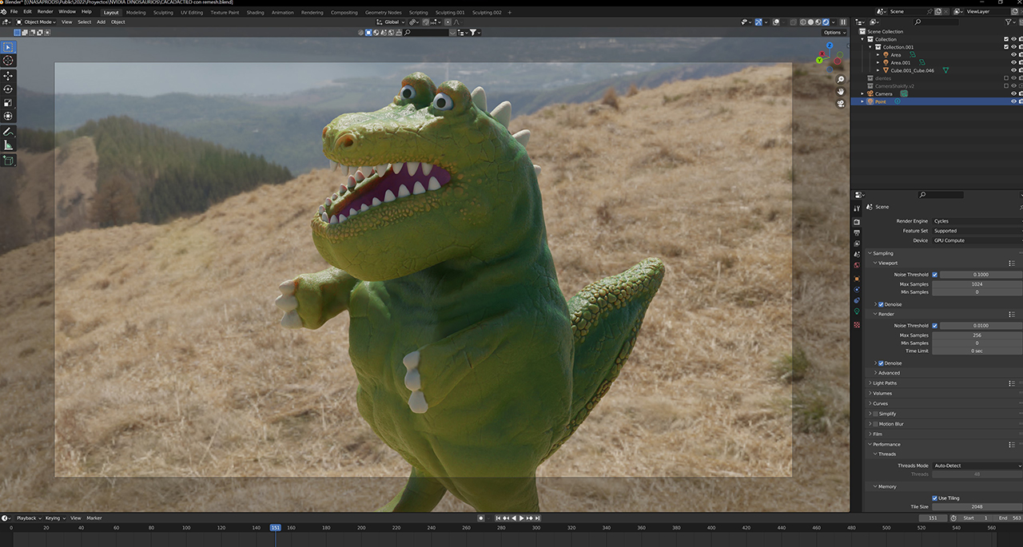1023x547 pixels.
Task: Expand the Volumes panel
Action: click(882, 393)
